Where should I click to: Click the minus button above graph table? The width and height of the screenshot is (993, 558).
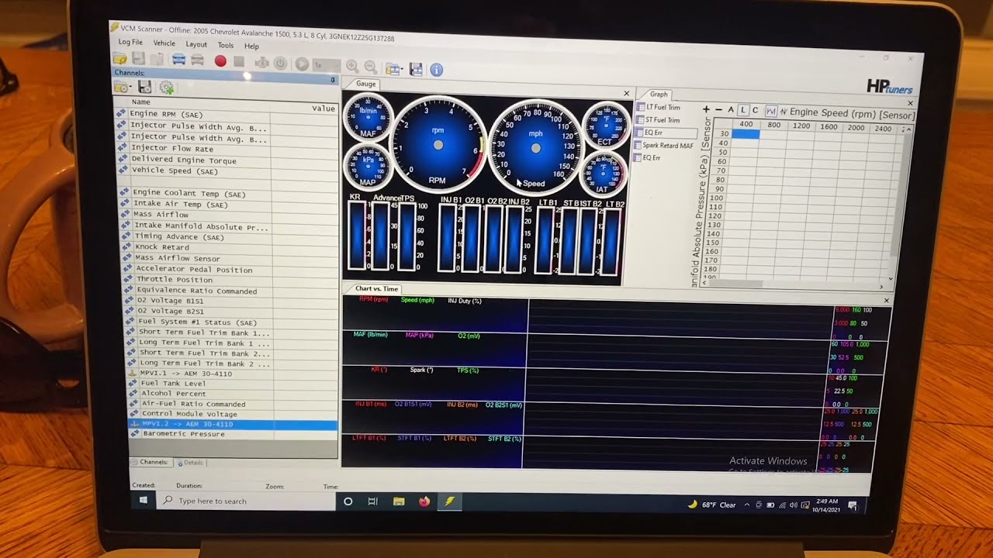tap(718, 110)
